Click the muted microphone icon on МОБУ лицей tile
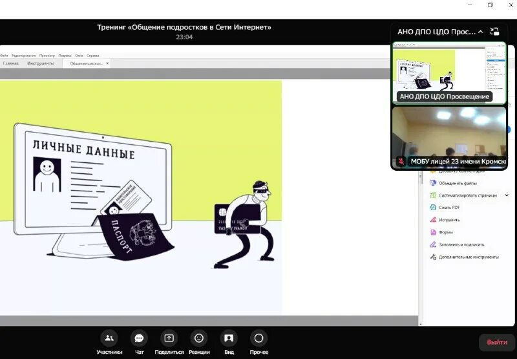 [x=401, y=161]
